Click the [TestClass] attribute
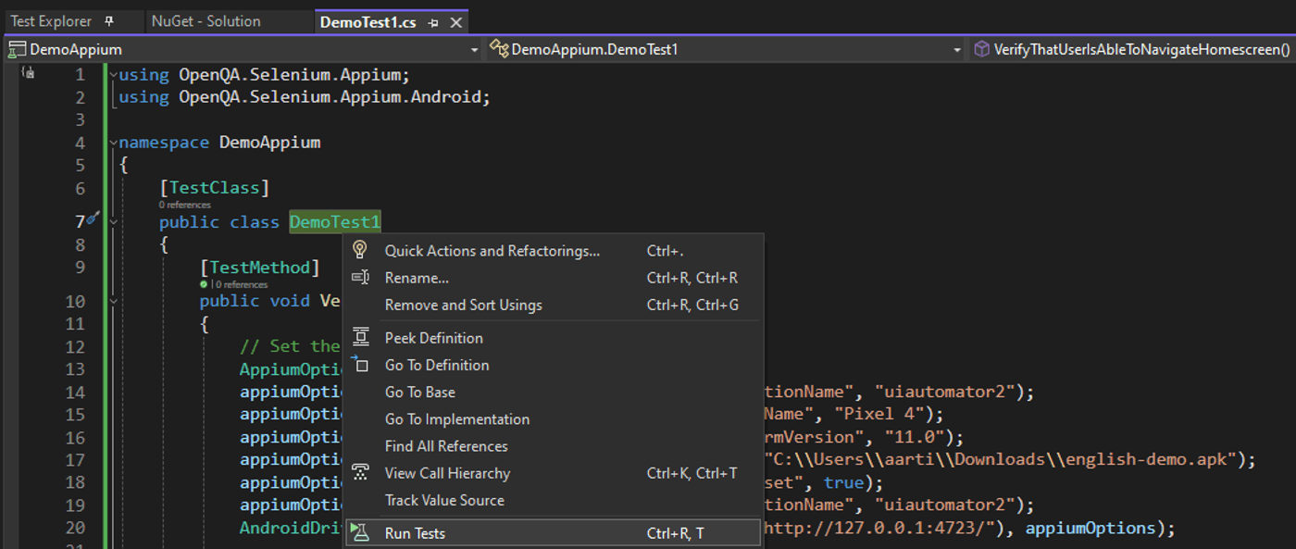1296x549 pixels. point(214,188)
